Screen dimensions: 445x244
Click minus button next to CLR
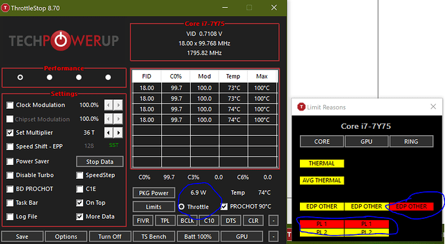pyautogui.click(x=273, y=220)
